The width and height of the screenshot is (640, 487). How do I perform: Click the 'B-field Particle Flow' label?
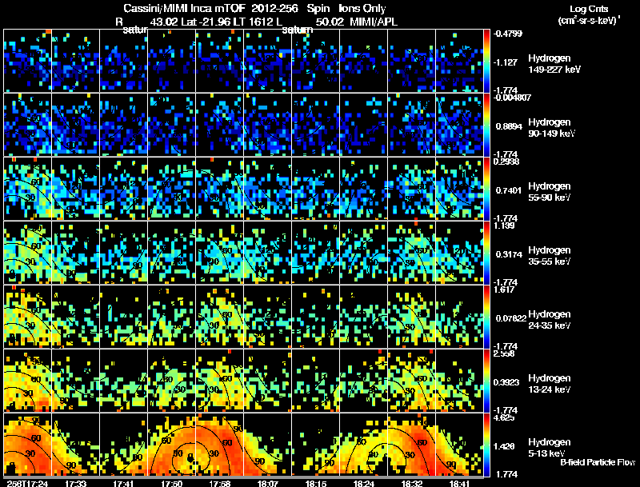pos(598,462)
